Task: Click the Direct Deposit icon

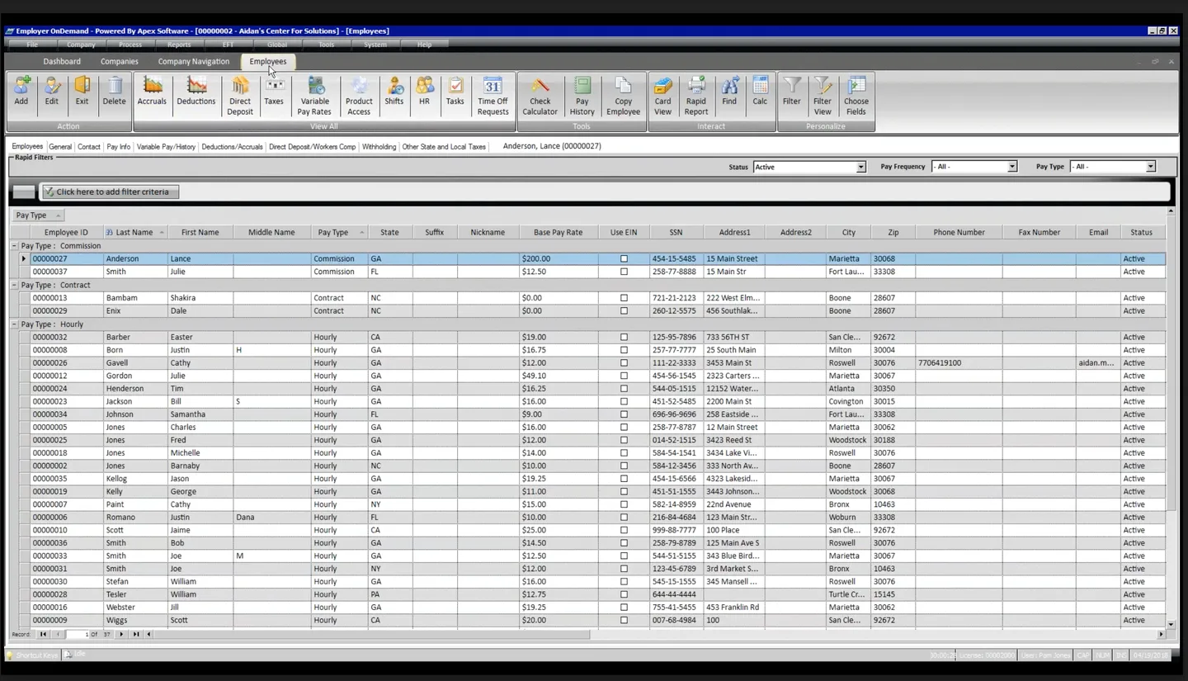Action: 239,92
